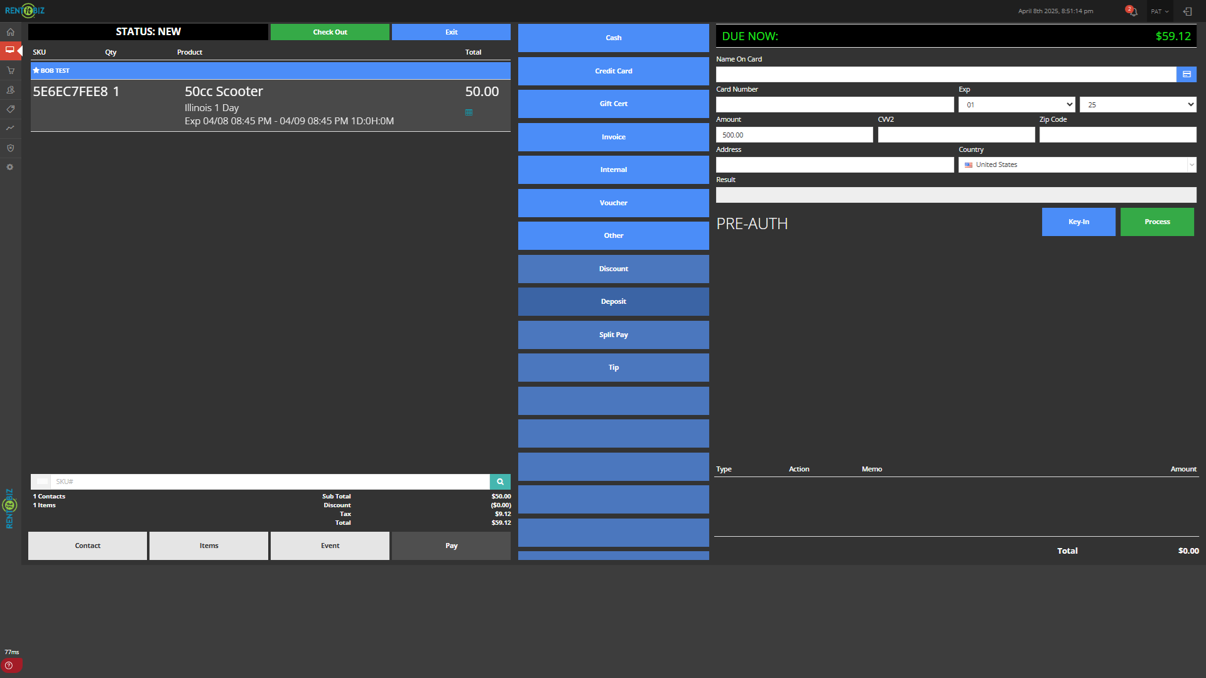This screenshot has height=678, width=1206.
Task: Open the shield sidebar icon
Action: coord(11,148)
